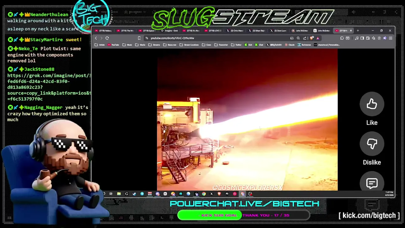
Task: Click the address bar youtube.com/shorts URL
Action: pyautogui.click(x=172, y=38)
